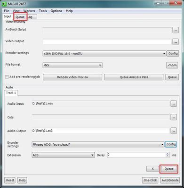The width and height of the screenshot is (184, 188).
Task: Expand the audio FFmpeg AC-3 encoder dropdown
Action: click(x=162, y=144)
